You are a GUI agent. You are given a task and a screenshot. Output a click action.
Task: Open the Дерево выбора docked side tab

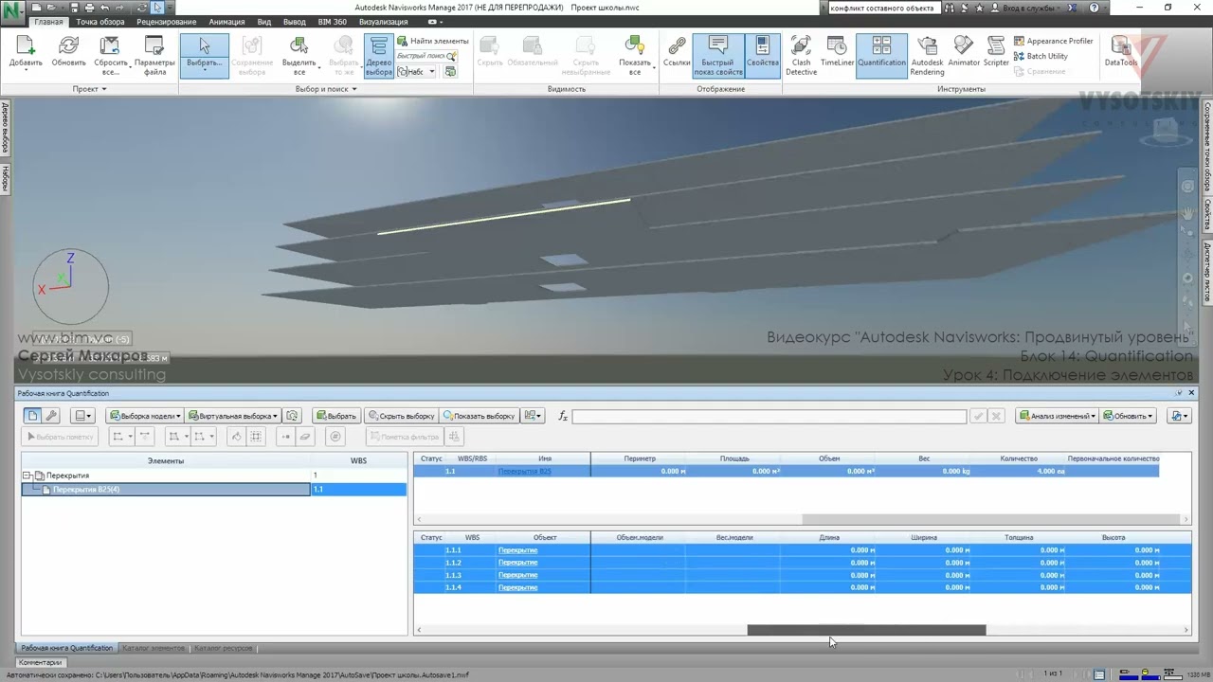(x=5, y=131)
